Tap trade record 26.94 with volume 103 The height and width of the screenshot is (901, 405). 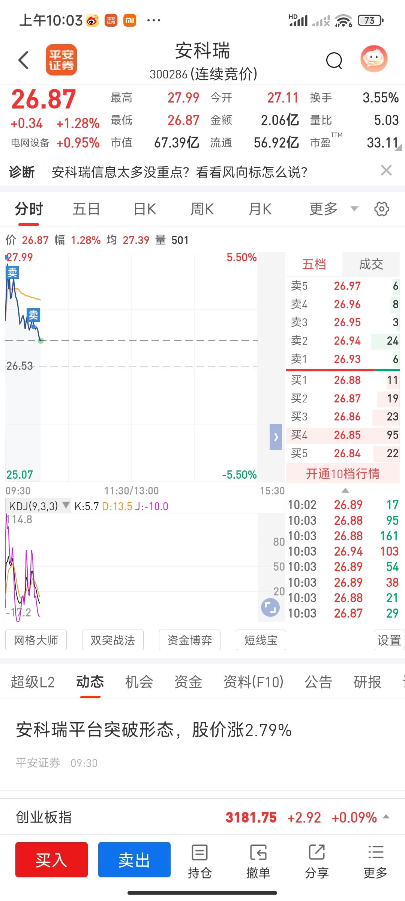point(343,551)
